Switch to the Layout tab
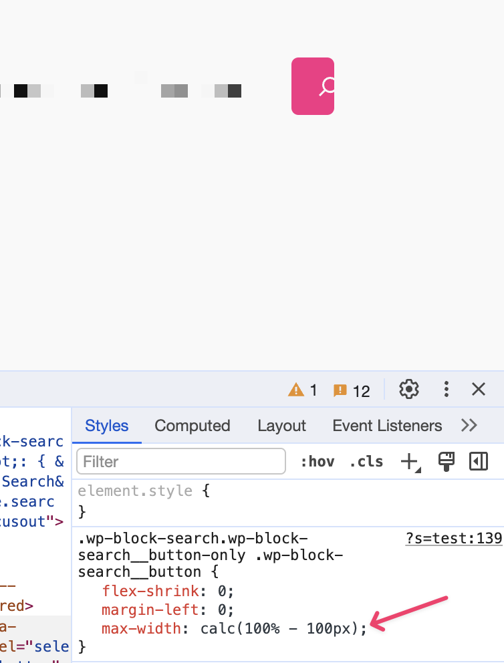The height and width of the screenshot is (663, 504). (x=281, y=426)
